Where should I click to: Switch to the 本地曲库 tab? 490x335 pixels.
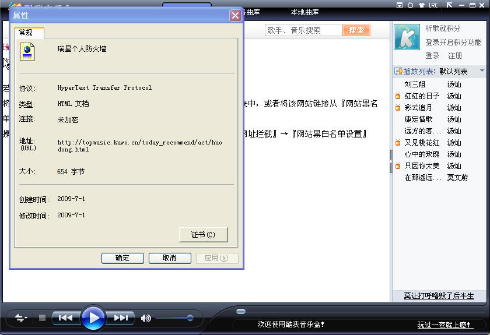point(304,12)
